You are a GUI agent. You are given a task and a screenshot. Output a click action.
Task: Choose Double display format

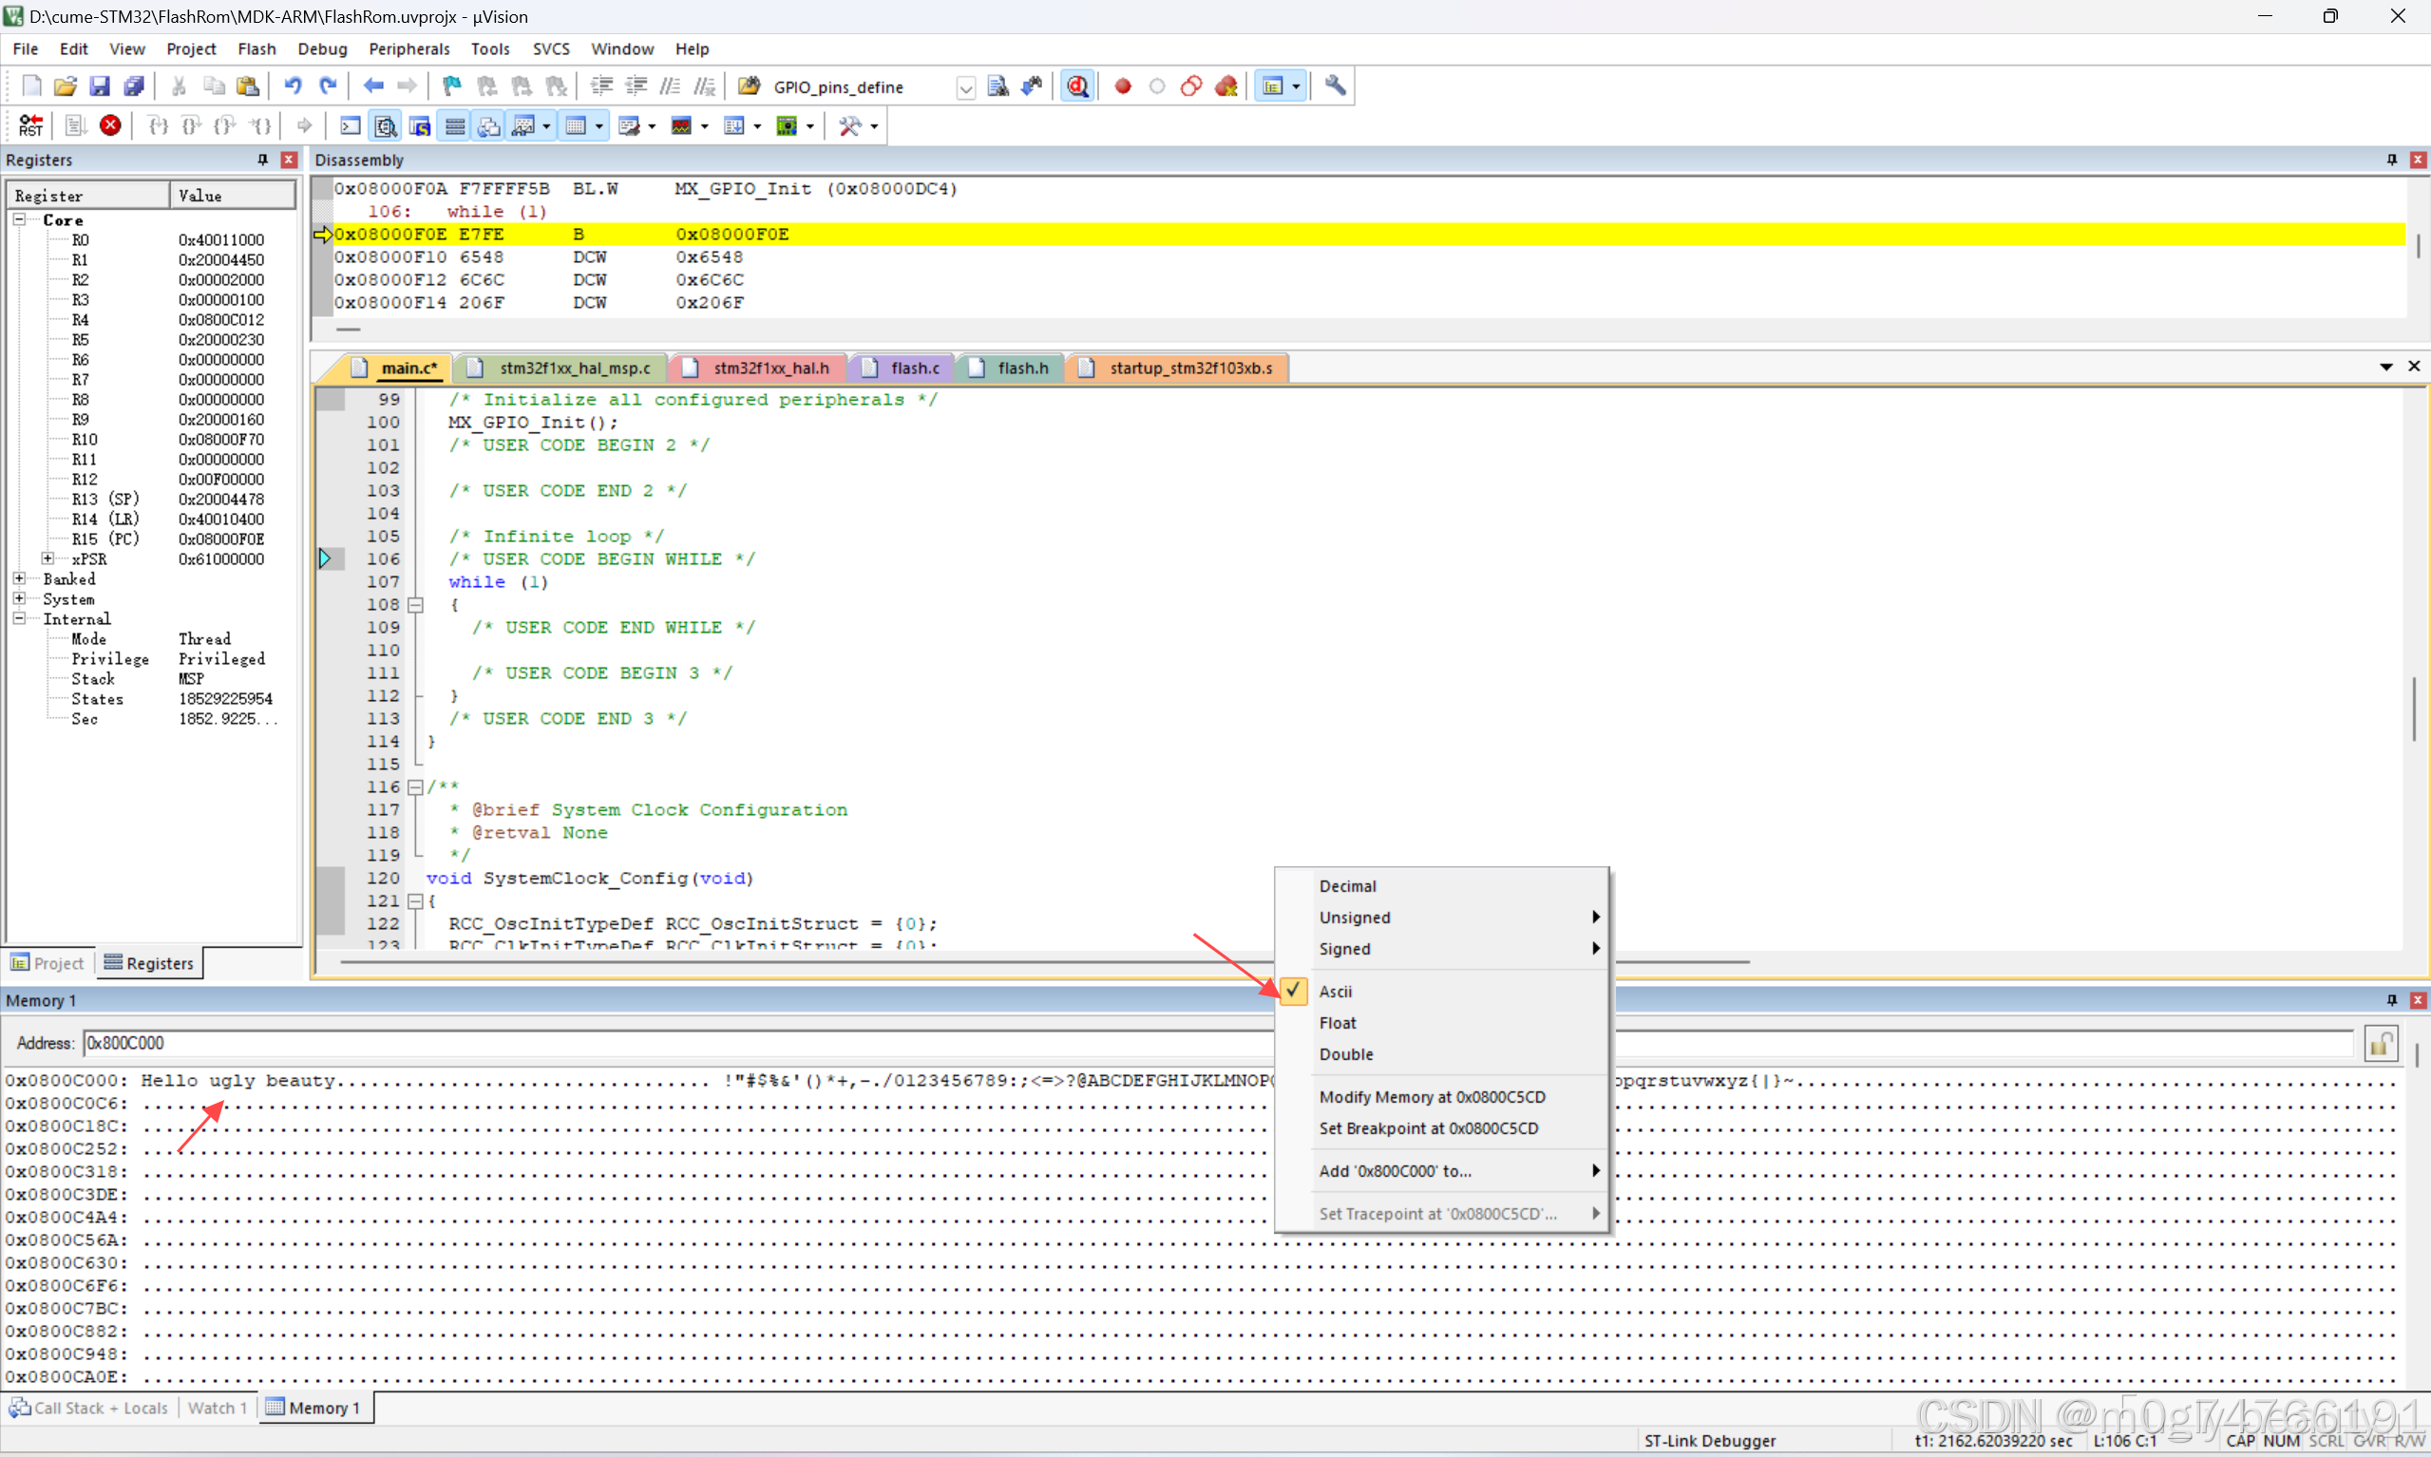tap(1346, 1054)
